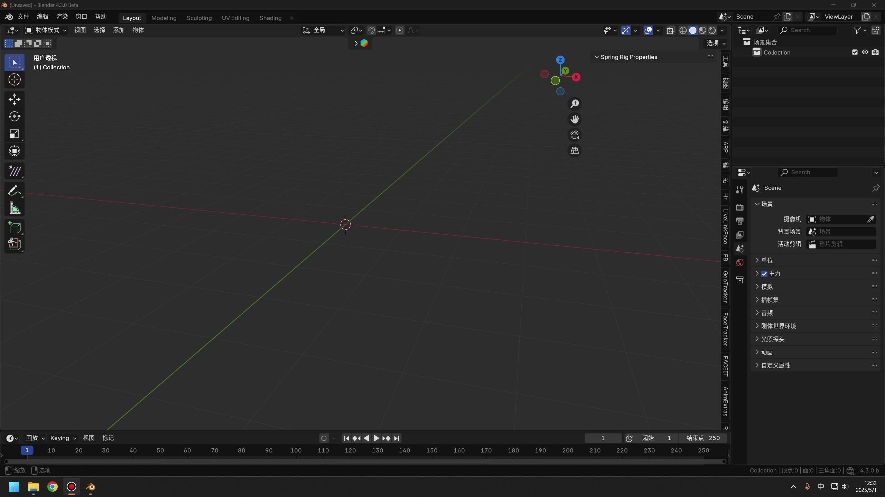Activate the Rotate tool
The width and height of the screenshot is (885, 497).
(x=14, y=117)
